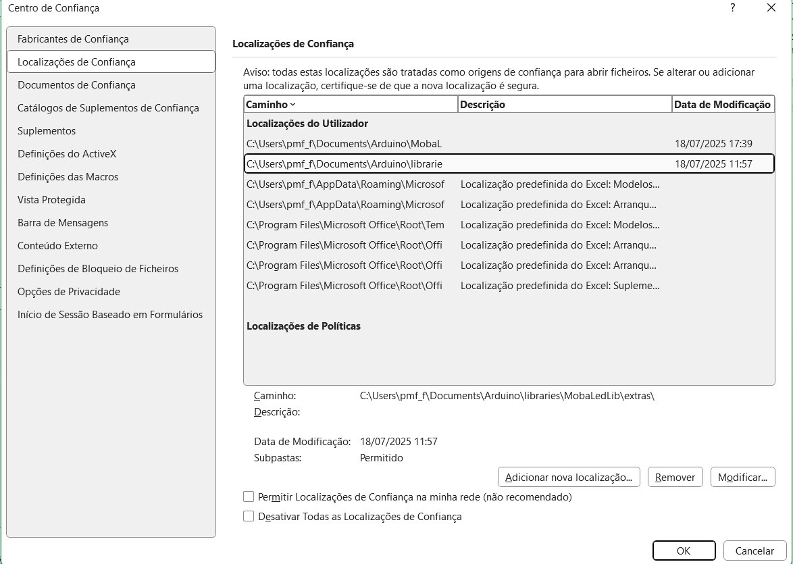
Task: Select Definições do ActiveX category
Action: [67, 154]
